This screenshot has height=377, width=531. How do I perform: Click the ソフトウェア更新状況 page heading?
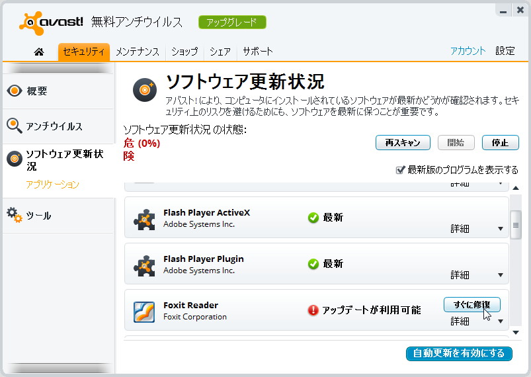pos(245,81)
